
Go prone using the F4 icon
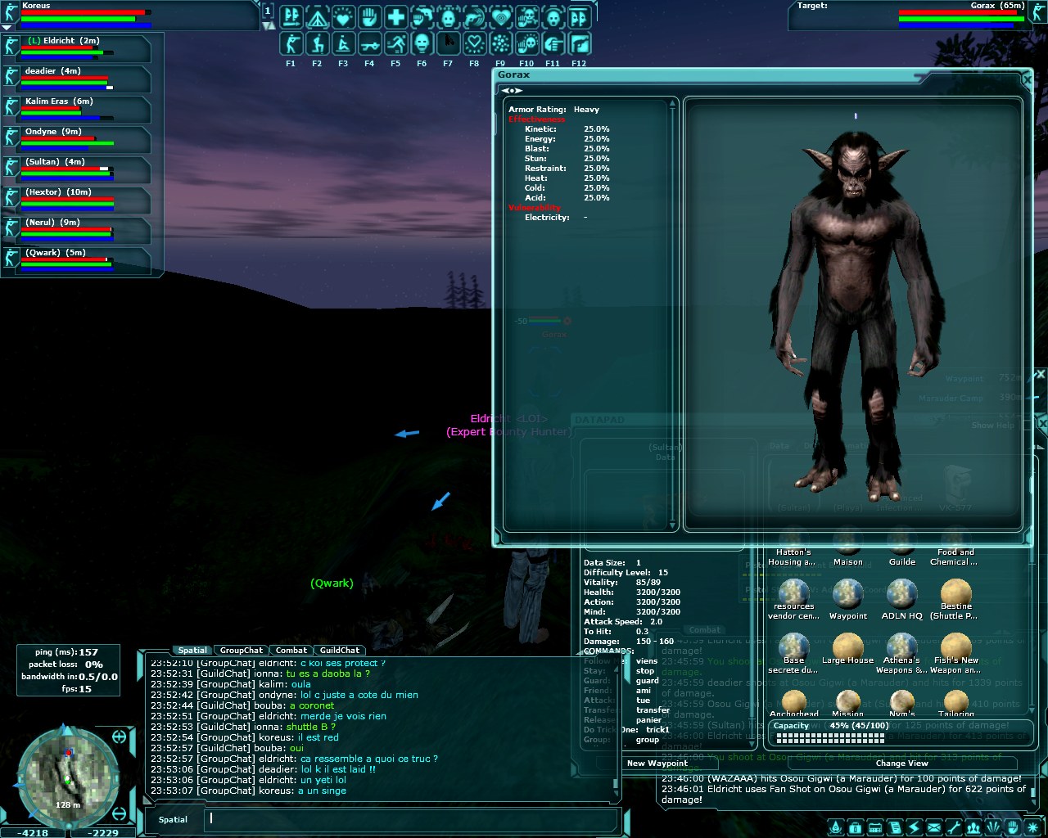point(369,43)
